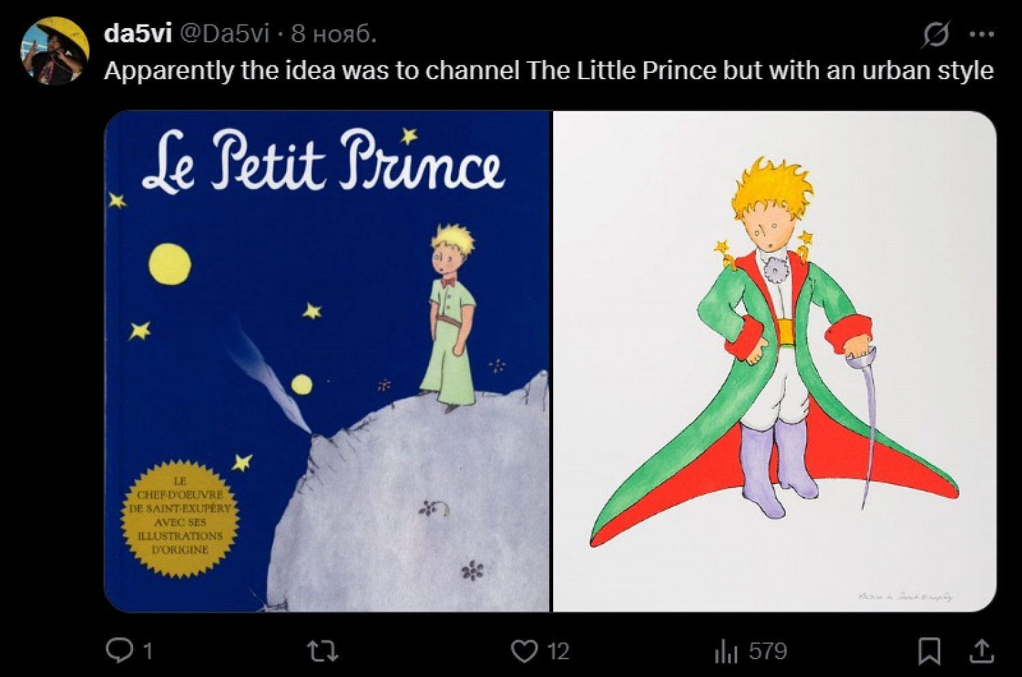Click the share upload icon
This screenshot has height=677, width=1022.
tap(981, 650)
